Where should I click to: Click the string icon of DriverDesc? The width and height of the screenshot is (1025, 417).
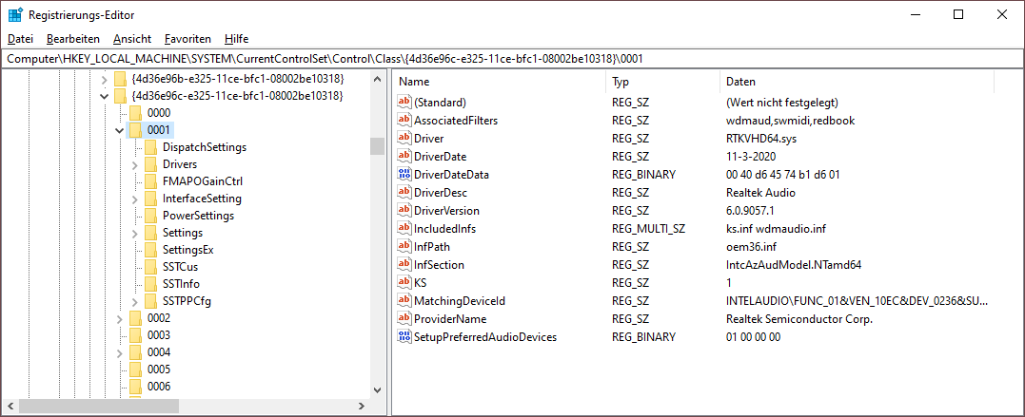(404, 193)
